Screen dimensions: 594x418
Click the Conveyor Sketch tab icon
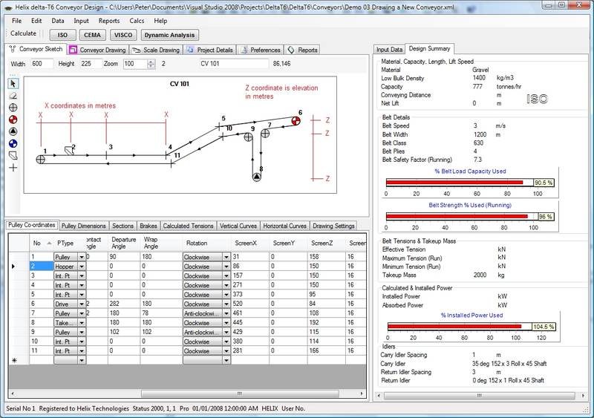click(13, 49)
